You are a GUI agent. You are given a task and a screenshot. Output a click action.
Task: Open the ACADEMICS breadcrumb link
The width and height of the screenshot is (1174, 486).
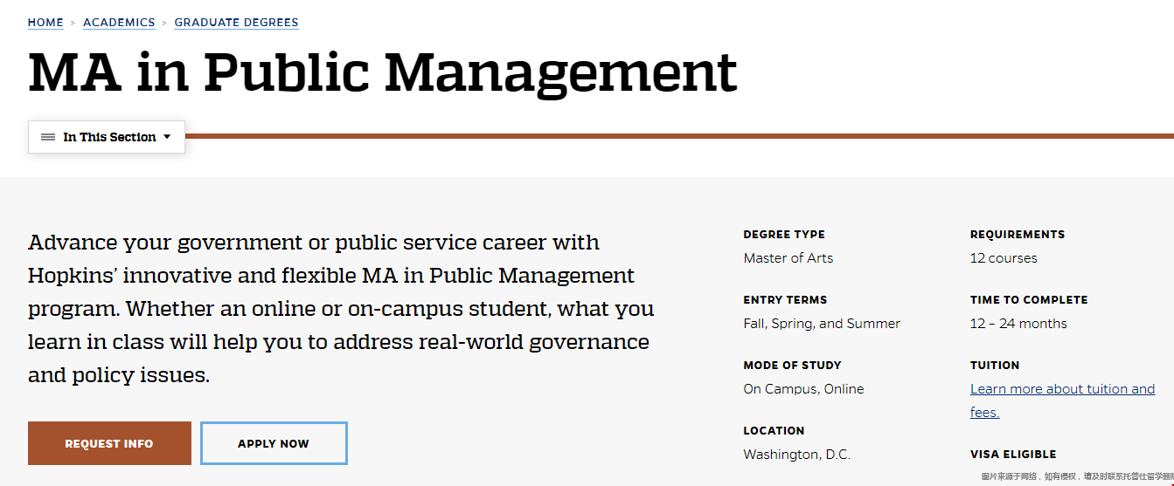[x=119, y=23]
